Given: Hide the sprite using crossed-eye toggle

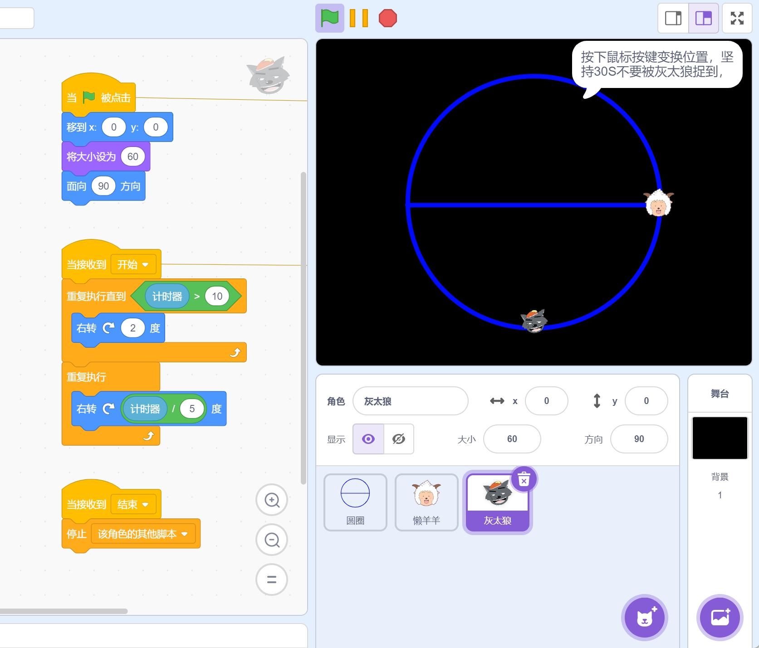Looking at the screenshot, I should (399, 439).
